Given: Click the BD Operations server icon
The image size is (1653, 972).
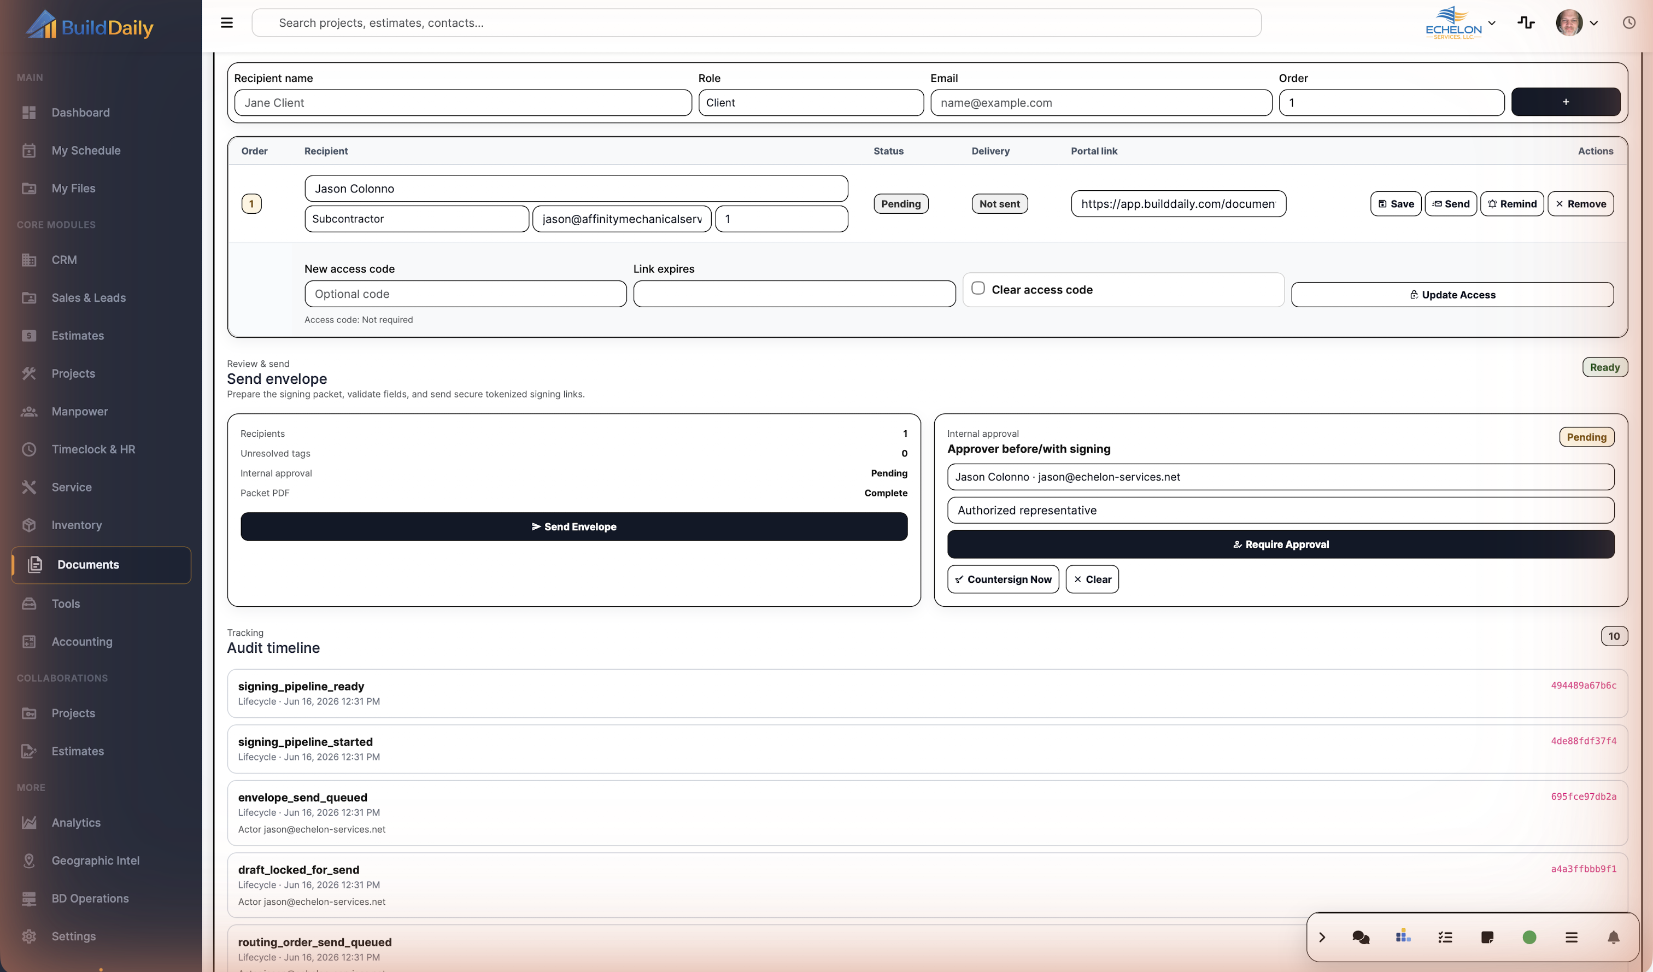Looking at the screenshot, I should tap(29, 899).
